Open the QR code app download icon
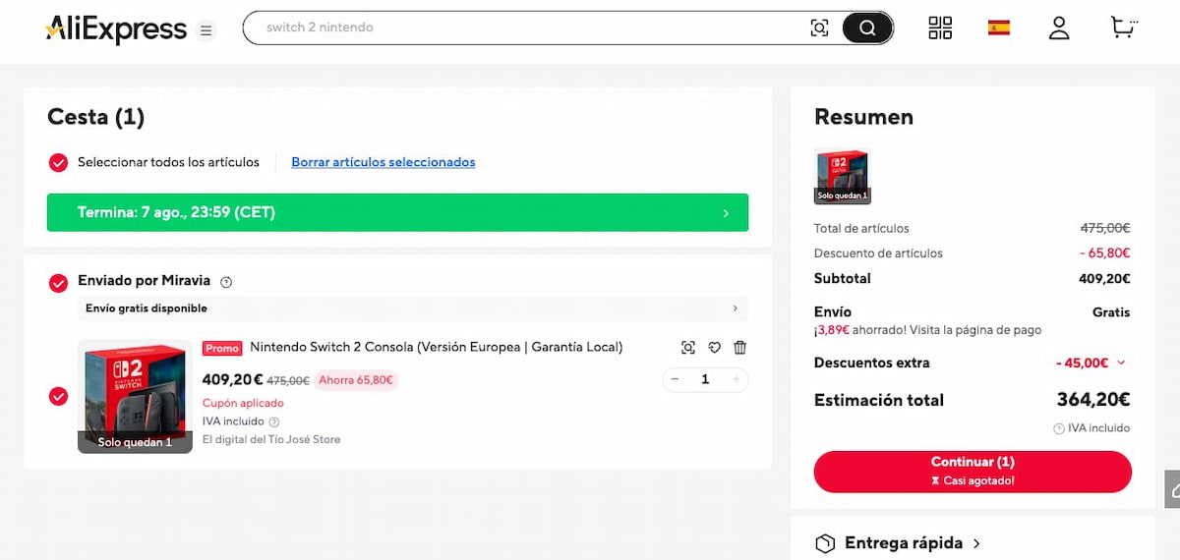Viewport: 1180px width, 560px height. coord(940,28)
